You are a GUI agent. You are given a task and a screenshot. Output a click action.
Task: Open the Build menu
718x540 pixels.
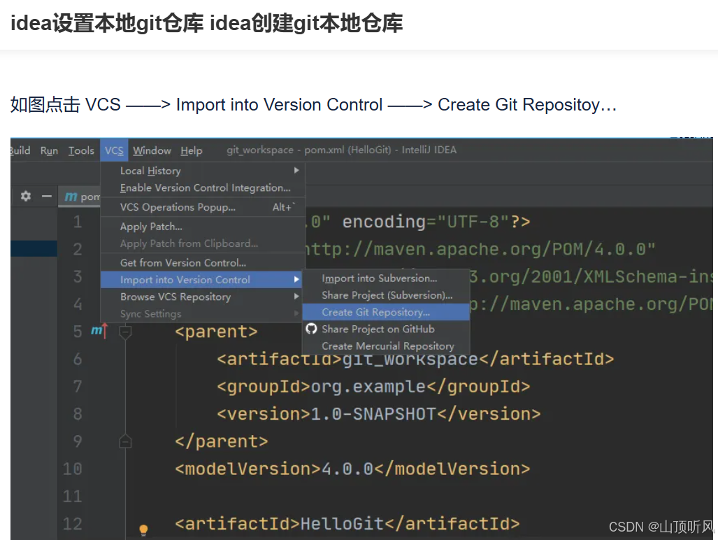[x=20, y=150]
